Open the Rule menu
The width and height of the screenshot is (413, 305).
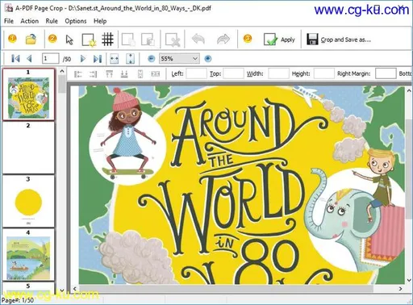tap(52, 21)
